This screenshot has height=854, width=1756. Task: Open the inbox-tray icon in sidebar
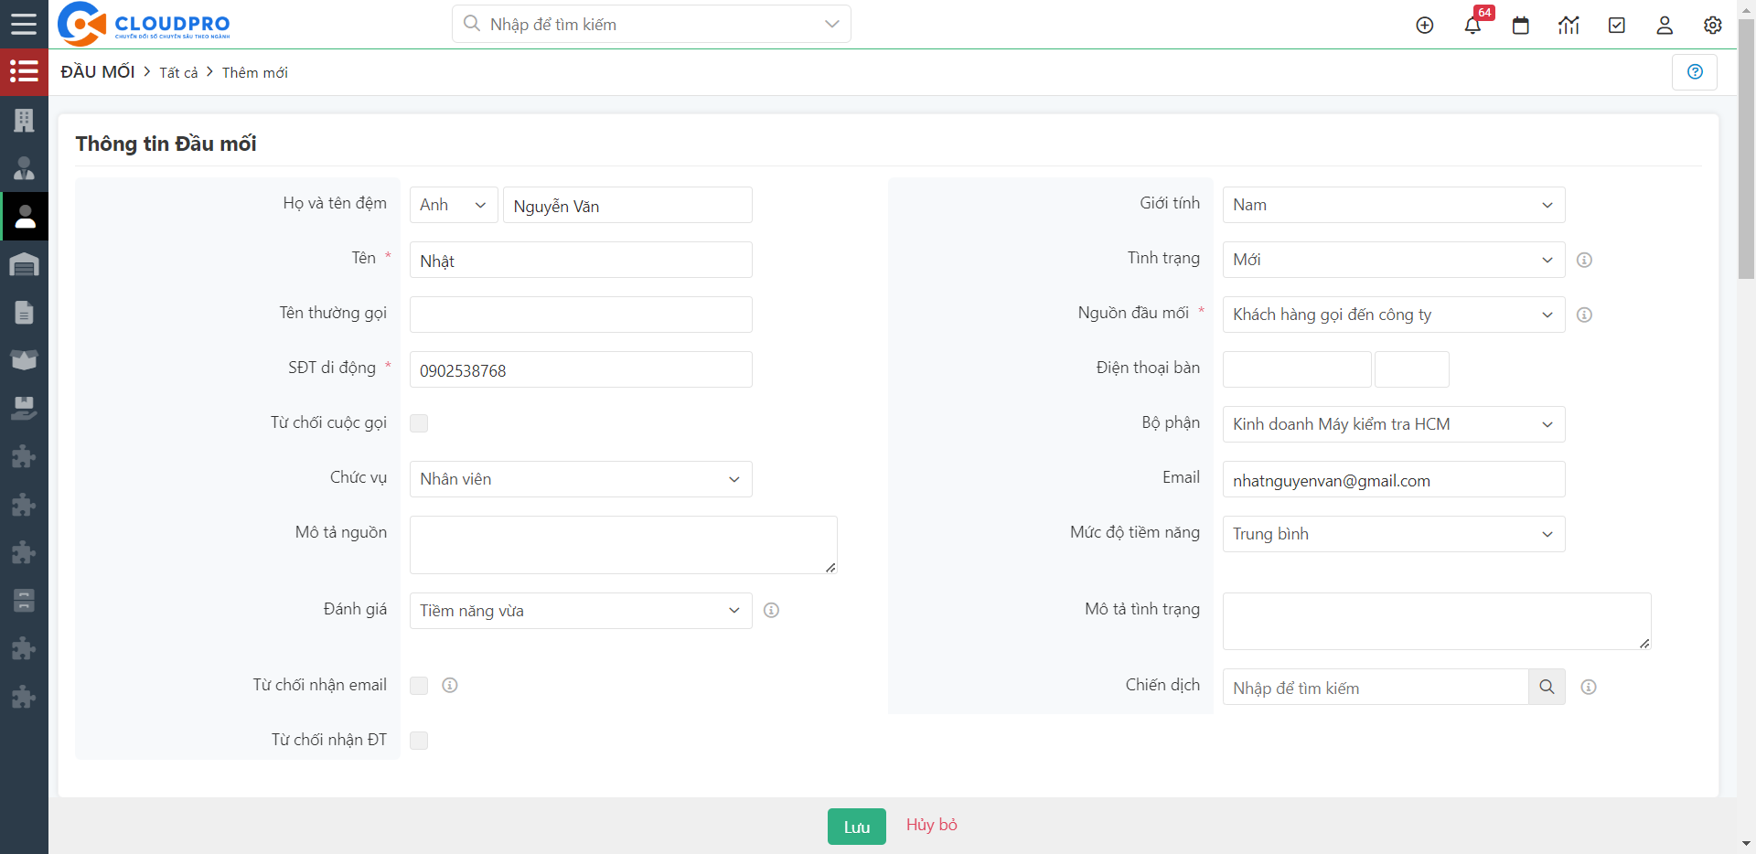click(24, 408)
